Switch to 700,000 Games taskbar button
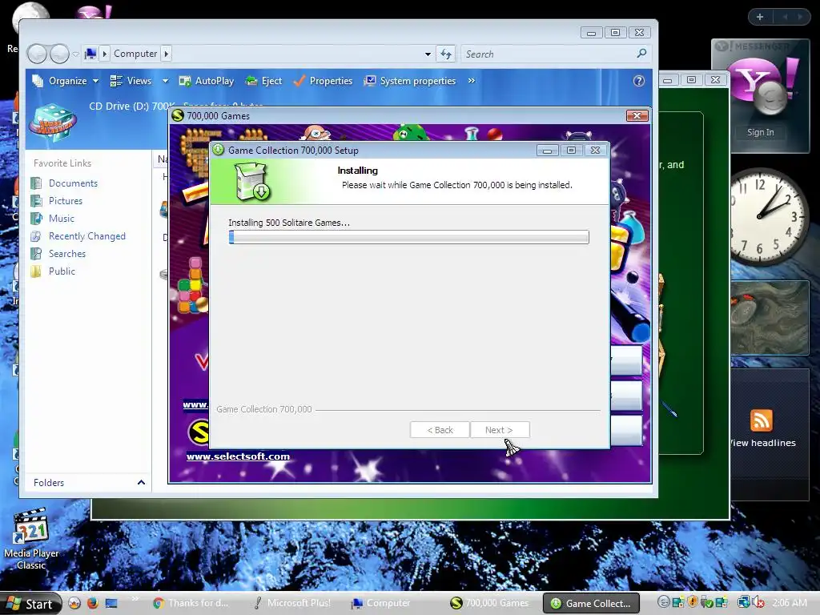820x615 pixels. coord(491,603)
